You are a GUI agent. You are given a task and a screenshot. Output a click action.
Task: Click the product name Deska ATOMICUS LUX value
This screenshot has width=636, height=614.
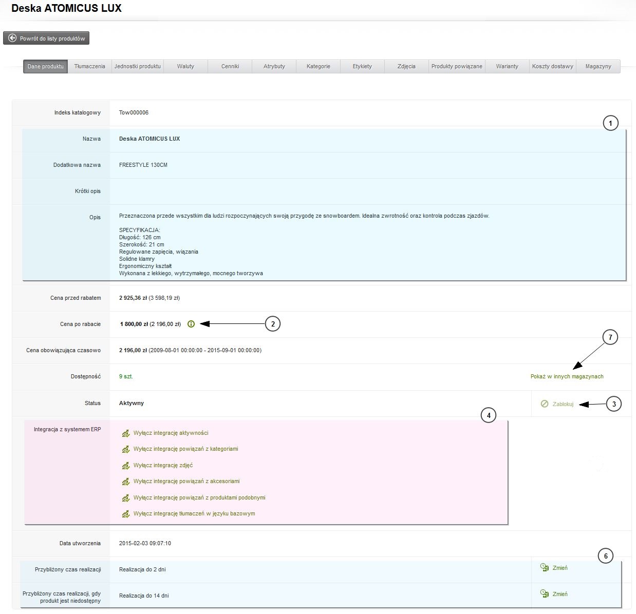(x=149, y=139)
